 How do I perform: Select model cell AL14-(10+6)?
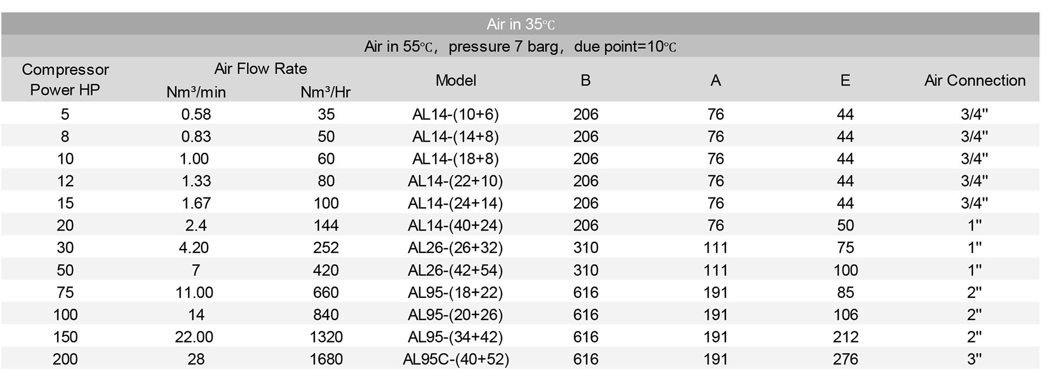455,114
